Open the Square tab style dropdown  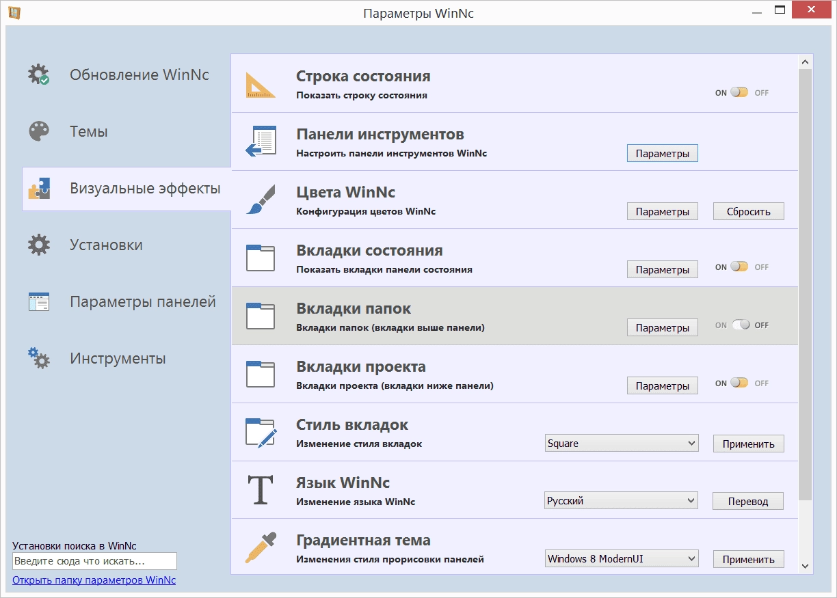coord(622,443)
